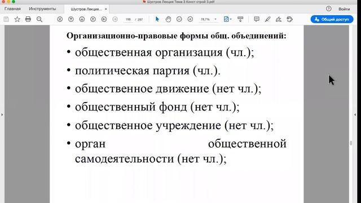Zoom in with the plus button
Image resolution: width=361 pixels, height=203 pixels.
click(x=190, y=19)
